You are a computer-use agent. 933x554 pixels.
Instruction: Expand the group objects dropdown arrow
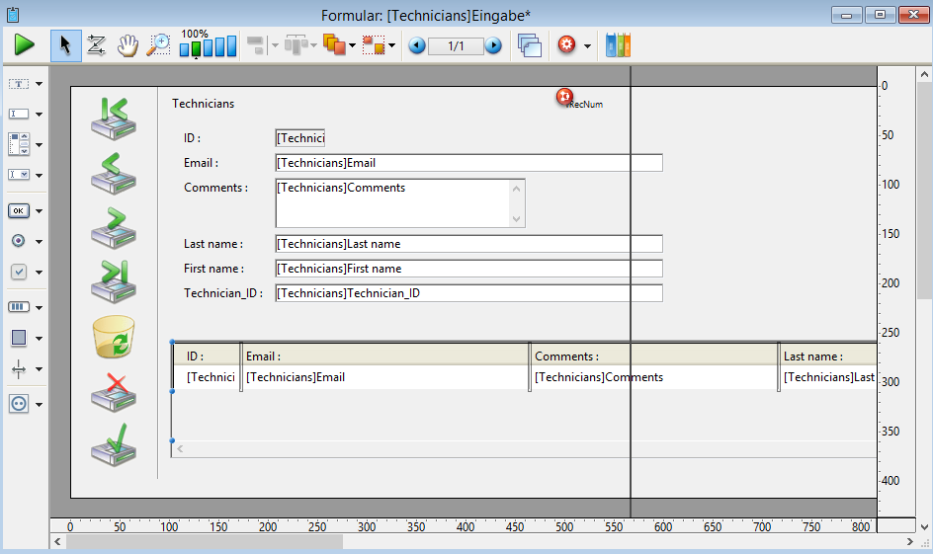pyautogui.click(x=391, y=45)
